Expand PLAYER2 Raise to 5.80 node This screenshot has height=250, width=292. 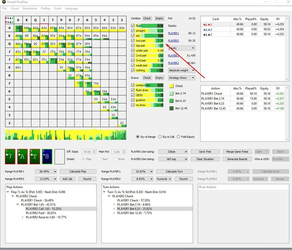pyautogui.click(x=23, y=217)
